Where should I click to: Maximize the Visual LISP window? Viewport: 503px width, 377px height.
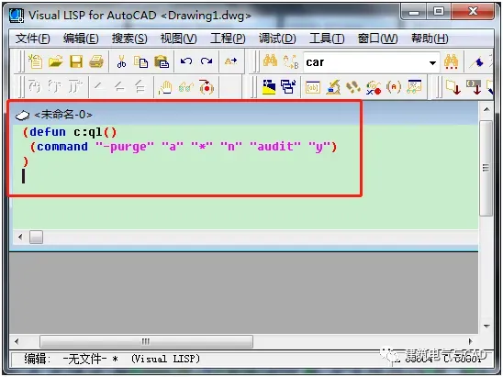(x=439, y=12)
